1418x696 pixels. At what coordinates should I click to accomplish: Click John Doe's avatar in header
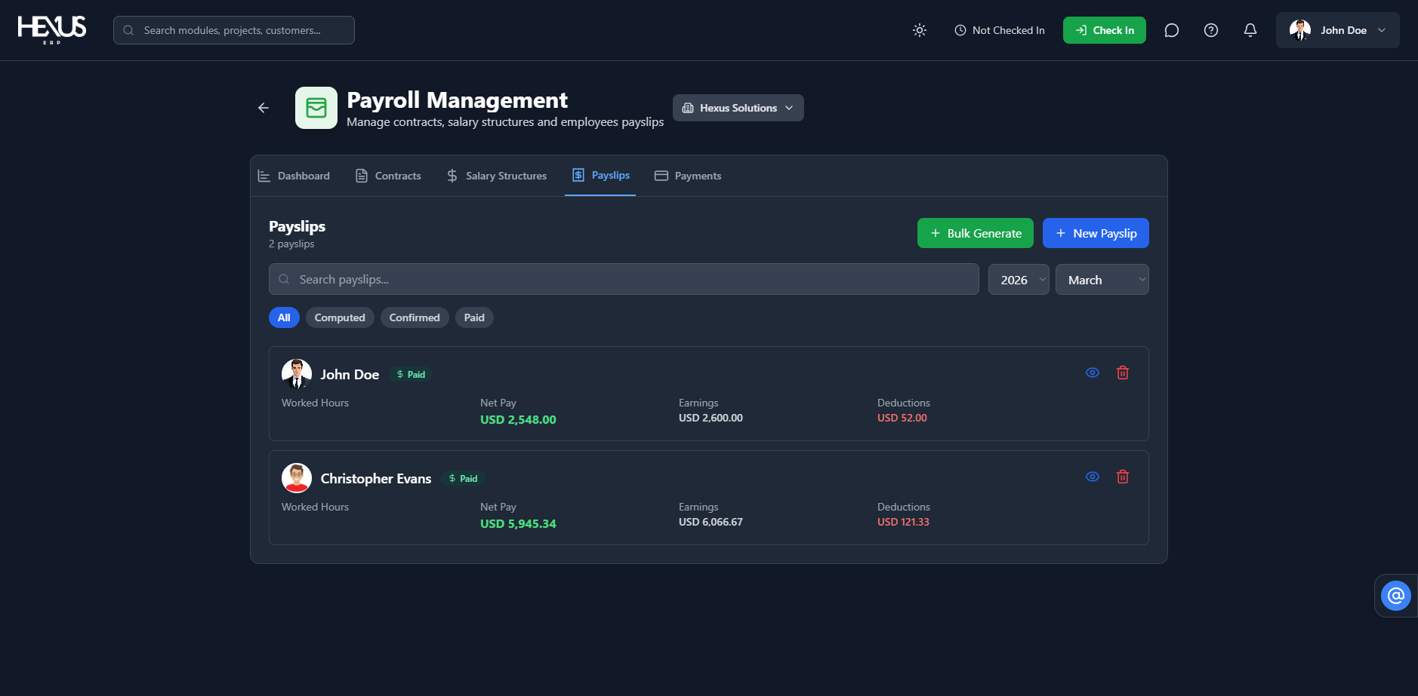1300,30
